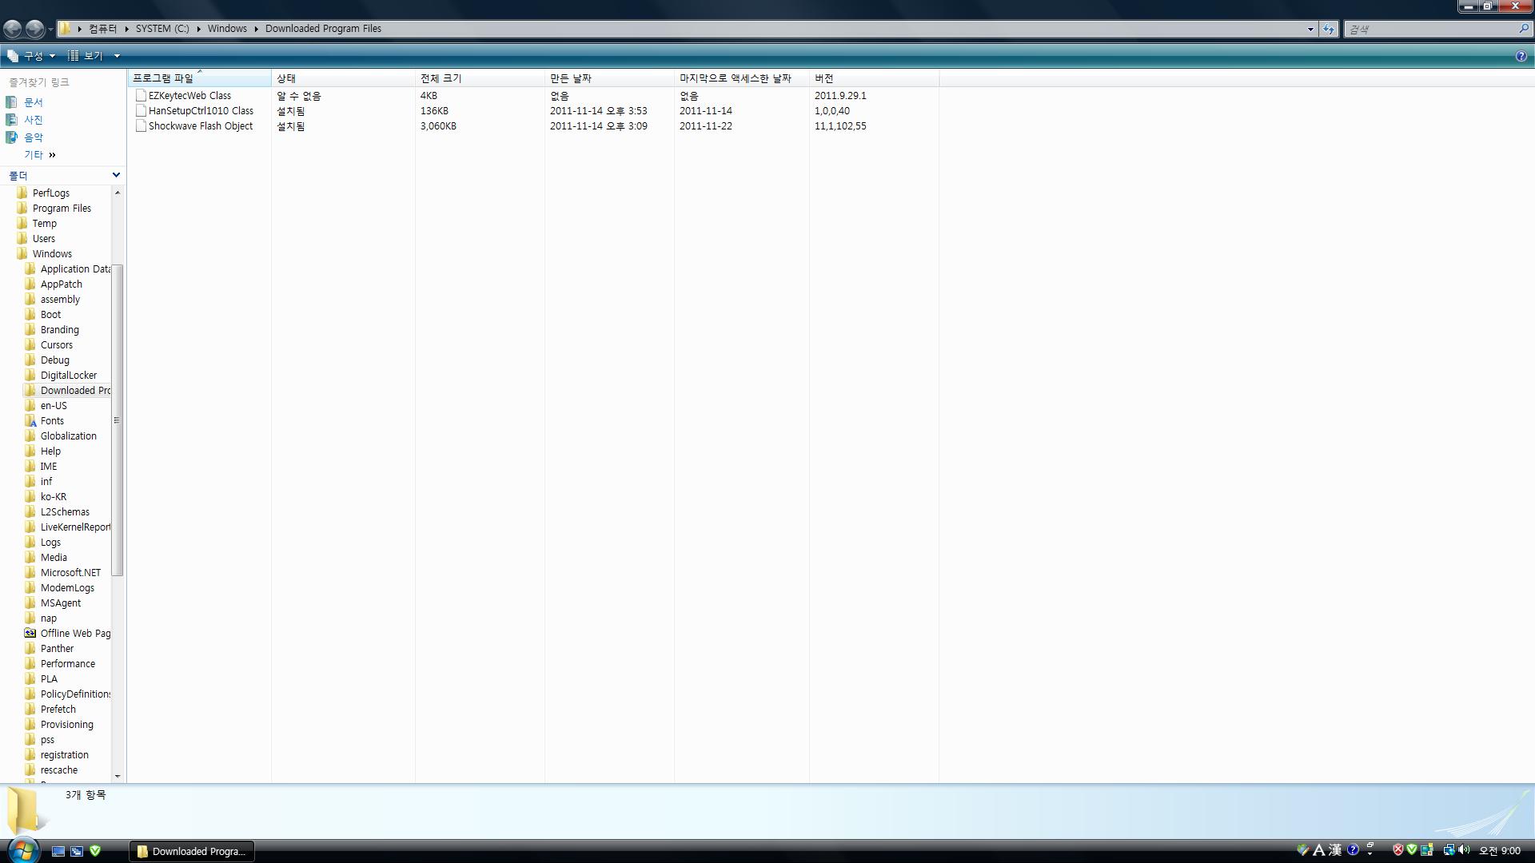Click the IME Hanja (漢) language bar icon

point(1335,850)
